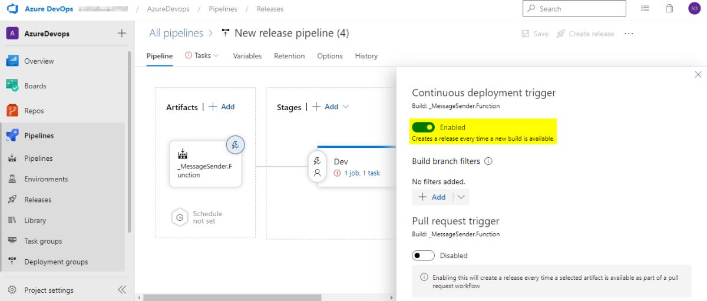
Task: Open the Dev stage '1 job, 1 task' link
Action: [362, 173]
